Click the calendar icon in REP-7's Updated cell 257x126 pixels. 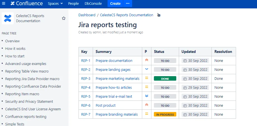pyautogui.click(x=185, y=115)
